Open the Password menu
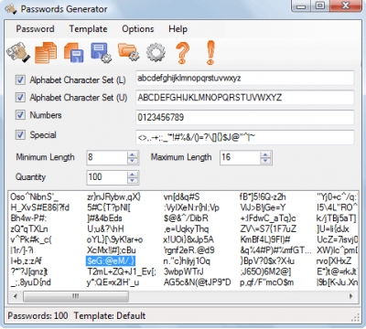The image size is (366, 329). coord(35,29)
